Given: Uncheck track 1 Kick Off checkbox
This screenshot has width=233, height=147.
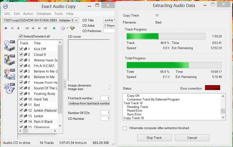Looking at the screenshot, I should pyautogui.click(x=21, y=49).
